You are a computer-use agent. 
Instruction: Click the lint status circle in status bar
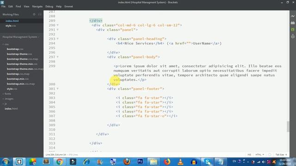click(x=270, y=155)
